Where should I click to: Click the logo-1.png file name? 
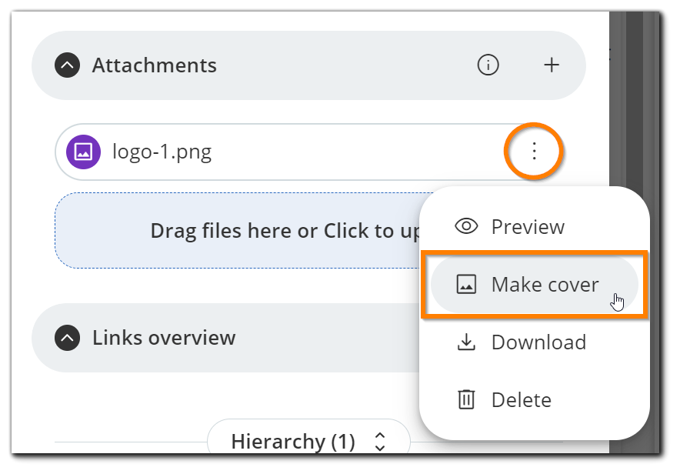tap(162, 152)
